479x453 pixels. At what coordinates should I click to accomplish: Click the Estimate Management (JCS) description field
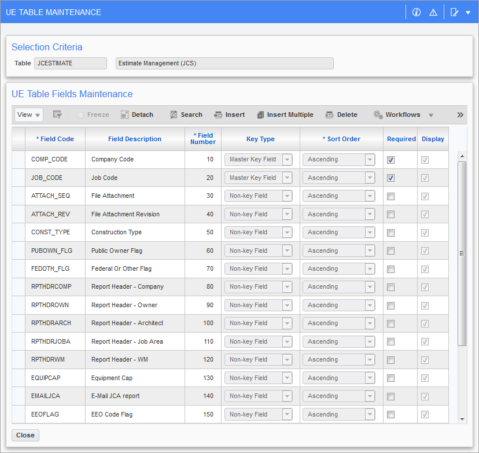pyautogui.click(x=224, y=63)
